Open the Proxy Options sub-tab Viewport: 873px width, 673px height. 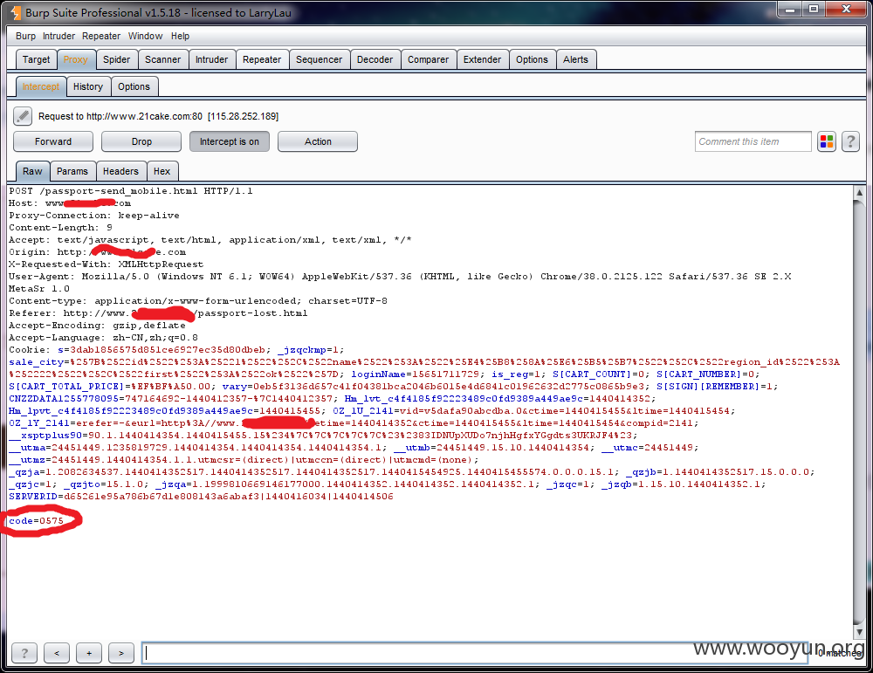[134, 86]
